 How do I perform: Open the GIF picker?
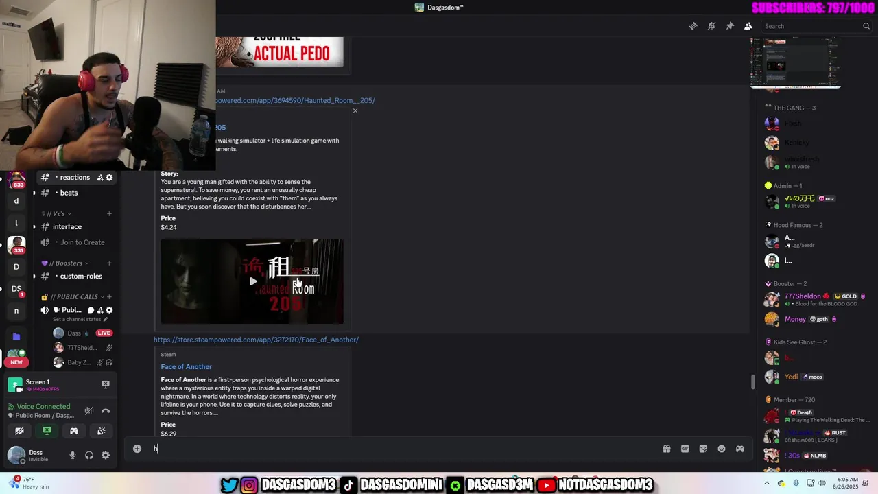[685, 449]
